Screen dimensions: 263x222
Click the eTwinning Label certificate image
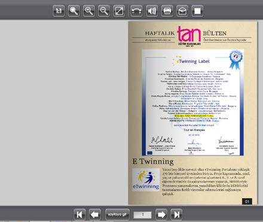[192, 102]
